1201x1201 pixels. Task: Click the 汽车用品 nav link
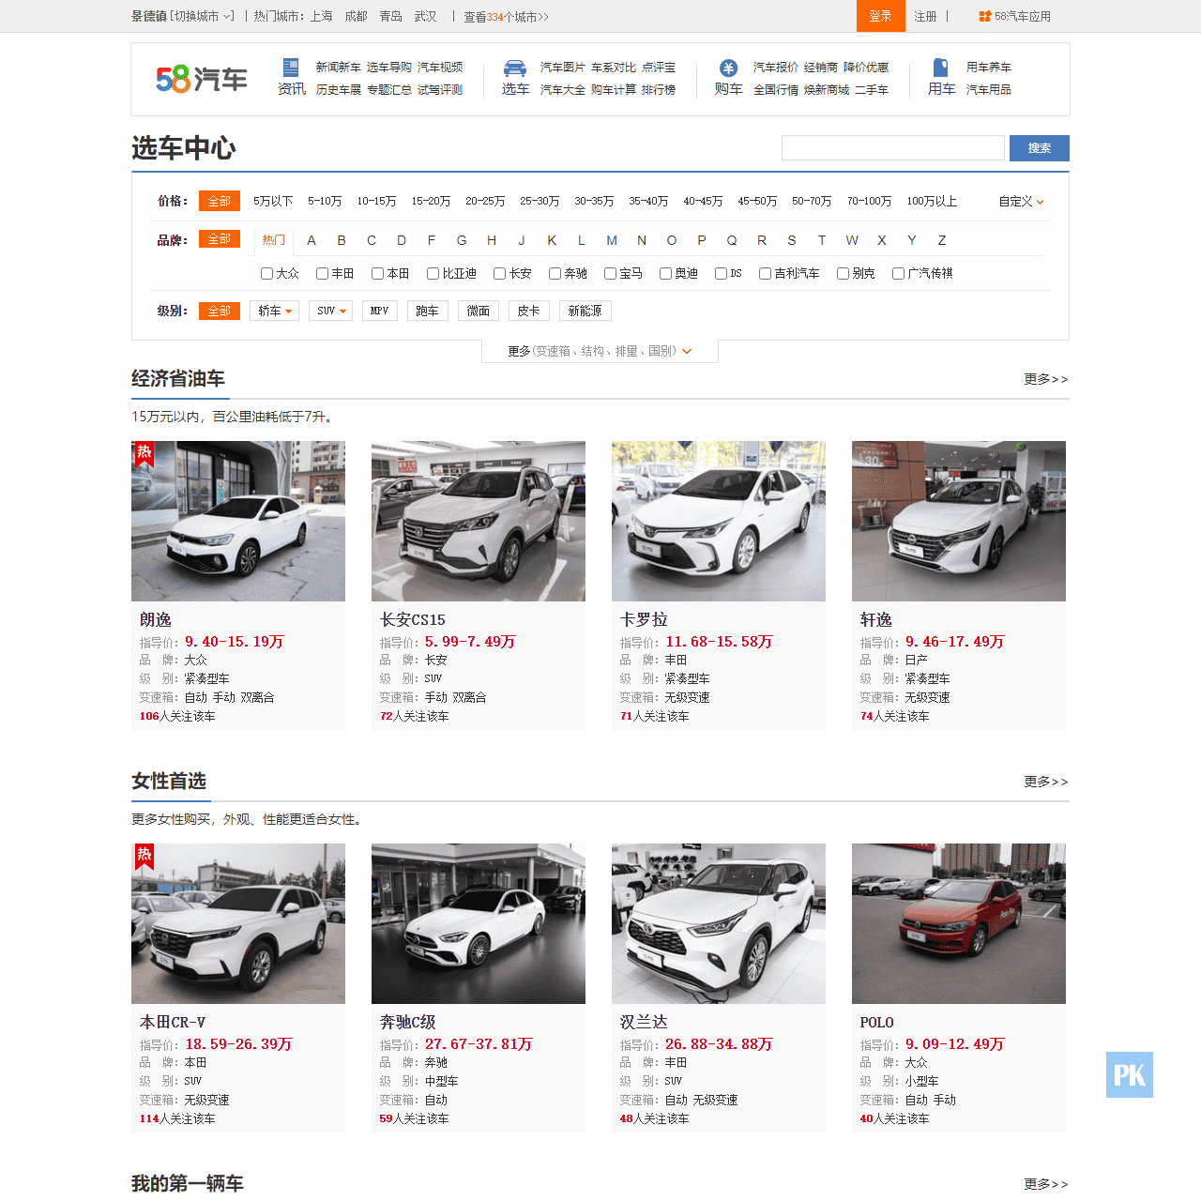[x=989, y=90]
